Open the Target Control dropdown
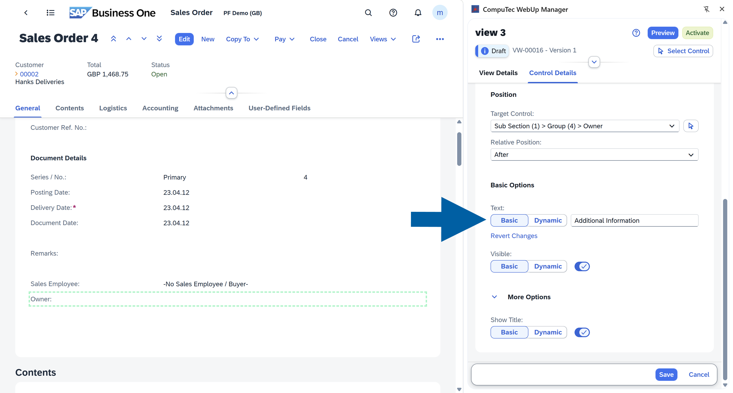The width and height of the screenshot is (733, 393). pos(585,126)
